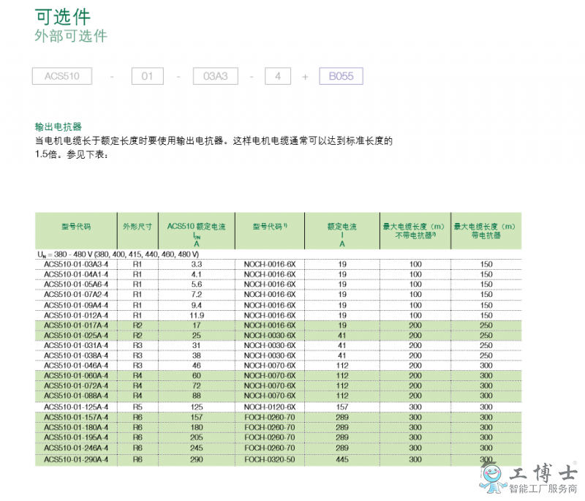Image resolution: width=585 pixels, height=501 pixels.
Task: Click the "4.1" rated current value
Action: click(x=197, y=274)
